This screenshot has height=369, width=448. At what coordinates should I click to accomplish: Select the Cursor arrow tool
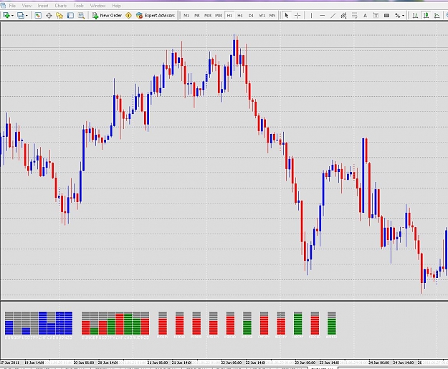click(286, 16)
